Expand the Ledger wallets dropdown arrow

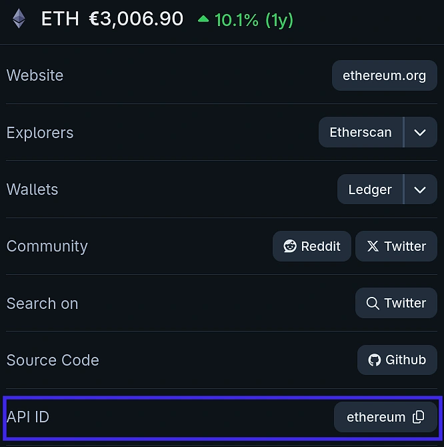click(x=420, y=189)
